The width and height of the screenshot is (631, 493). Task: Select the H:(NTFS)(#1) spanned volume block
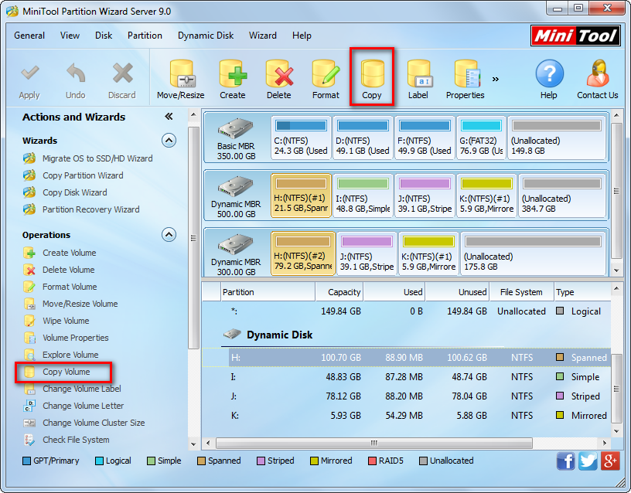click(301, 195)
